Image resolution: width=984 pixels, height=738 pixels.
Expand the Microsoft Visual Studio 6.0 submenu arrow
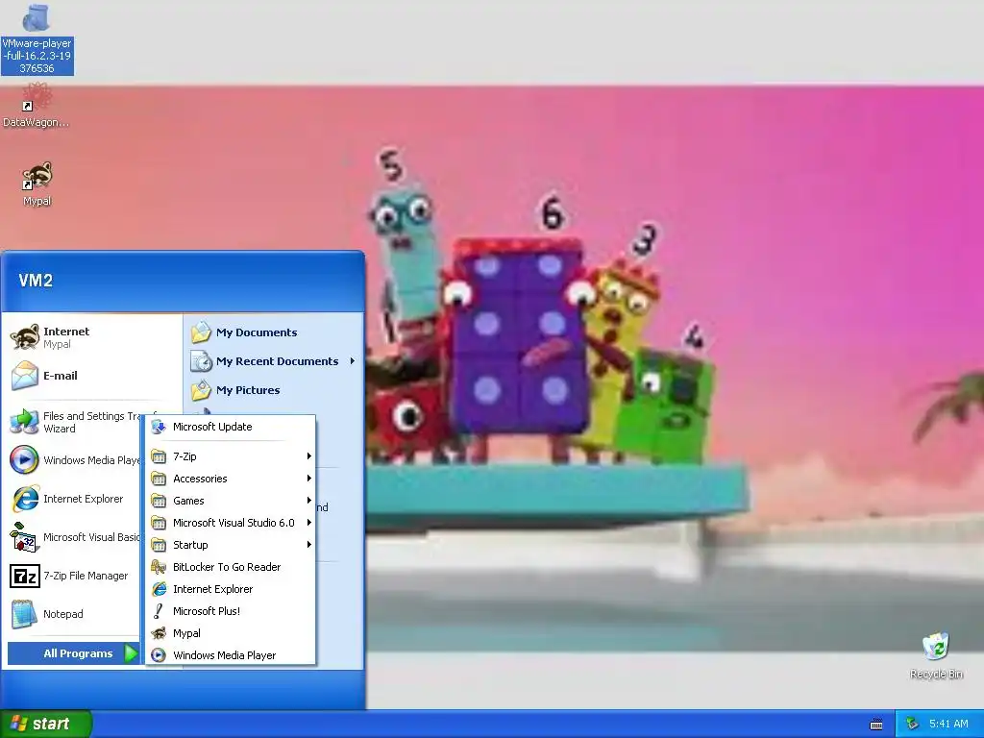tap(308, 522)
